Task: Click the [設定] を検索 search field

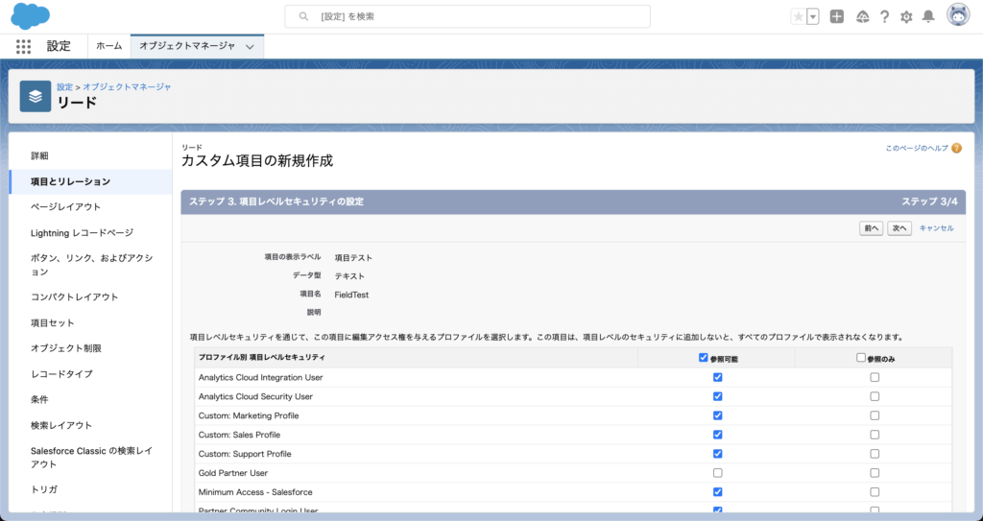Action: click(468, 16)
